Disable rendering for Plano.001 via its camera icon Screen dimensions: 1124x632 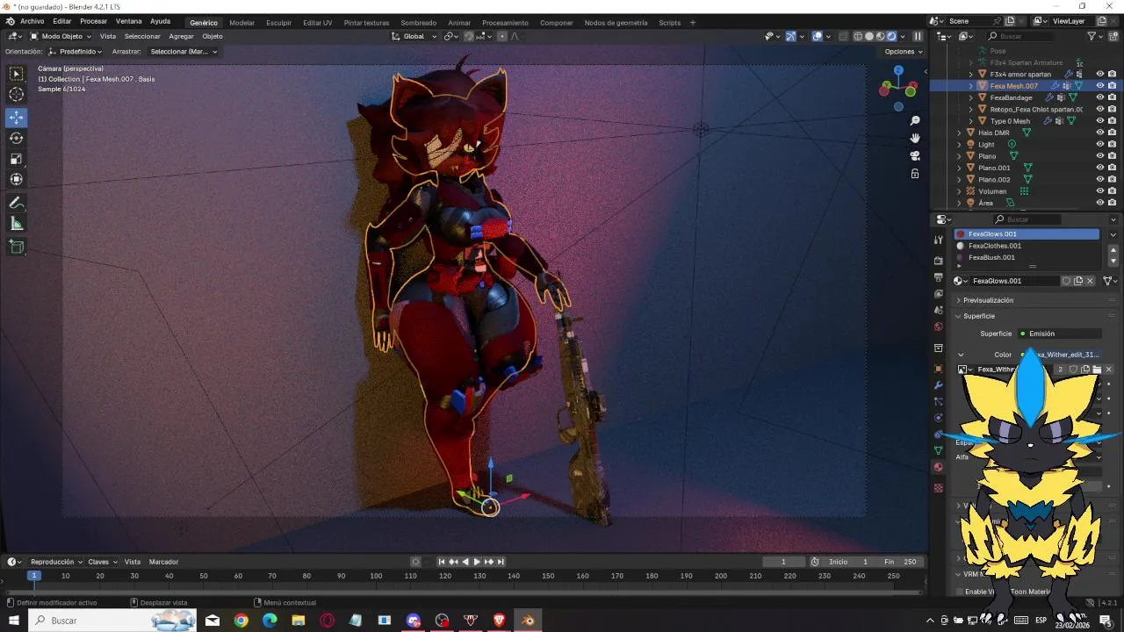pyautogui.click(x=1112, y=168)
